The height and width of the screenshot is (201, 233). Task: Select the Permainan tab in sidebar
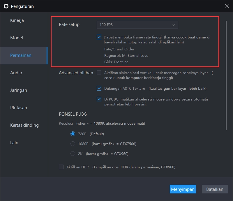[x=21, y=55]
